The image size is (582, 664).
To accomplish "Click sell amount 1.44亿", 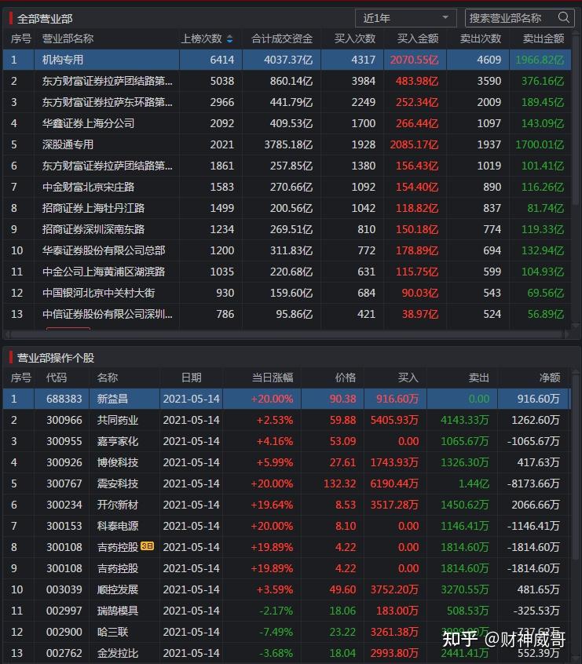I will tap(474, 483).
